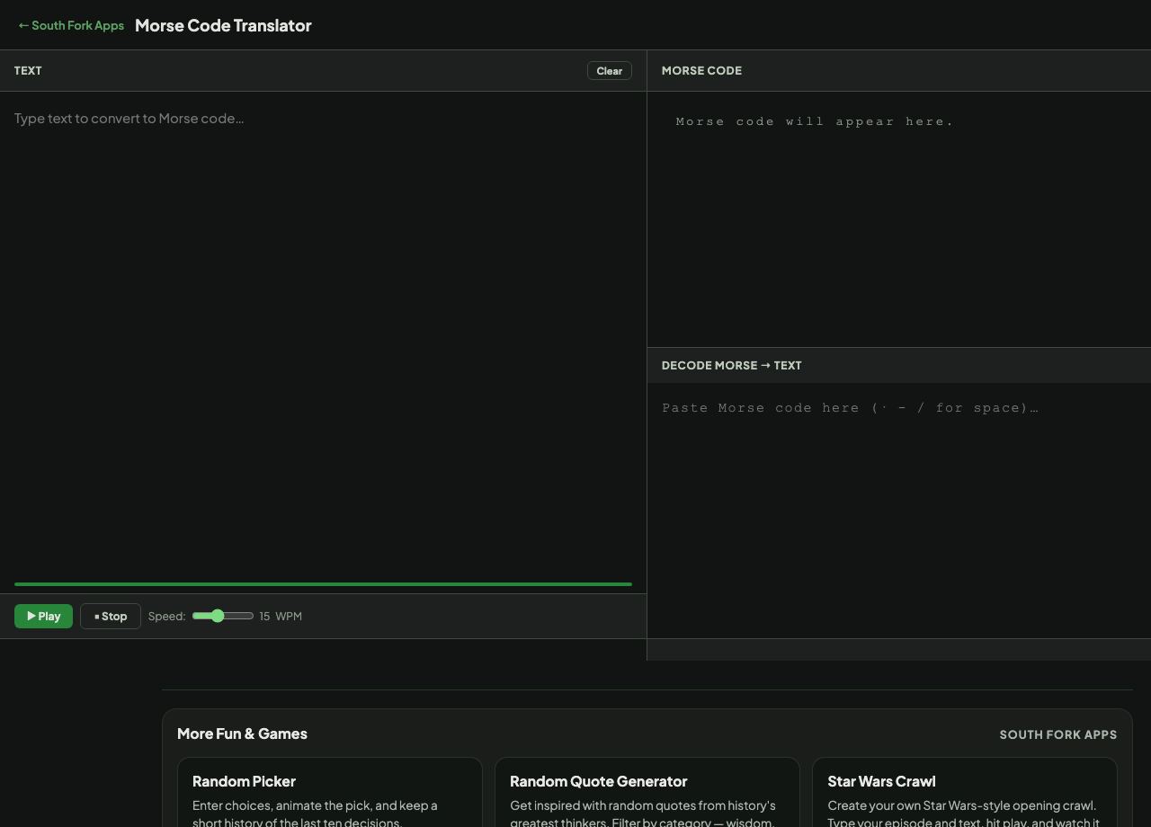Click the green playback progress bar
This screenshot has height=827, width=1151.
pyautogui.click(x=323, y=584)
